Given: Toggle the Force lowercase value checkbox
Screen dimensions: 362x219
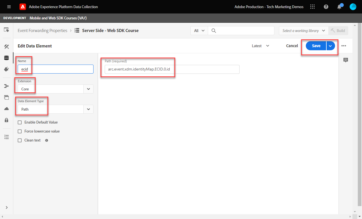Looking at the screenshot, I should 20,131.
